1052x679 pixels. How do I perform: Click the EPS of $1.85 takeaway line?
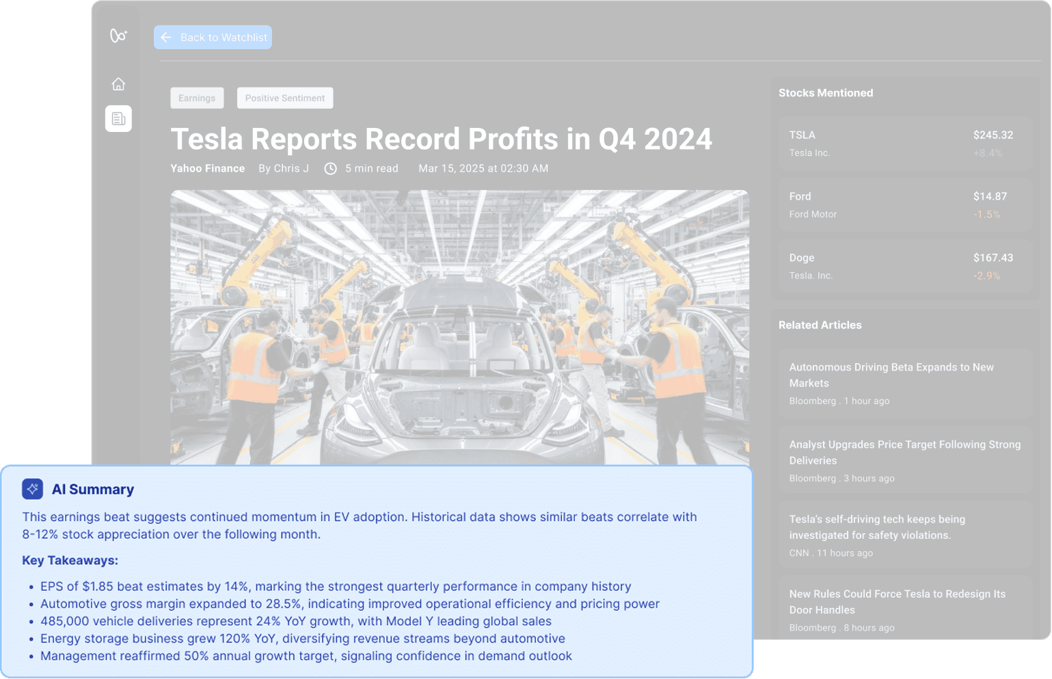coord(336,587)
